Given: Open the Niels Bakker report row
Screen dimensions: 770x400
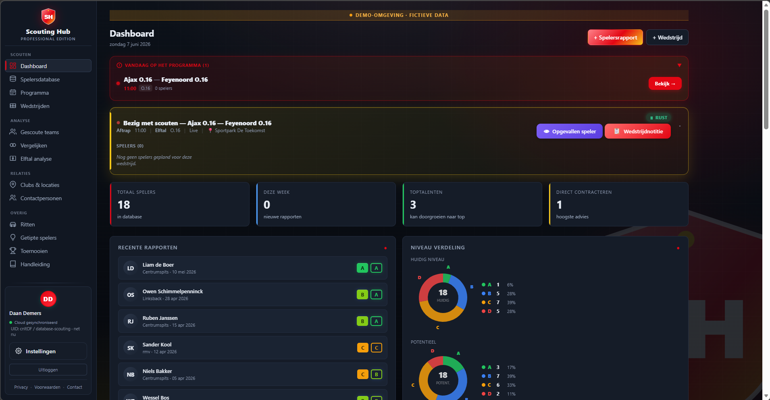Looking at the screenshot, I should pos(252,375).
